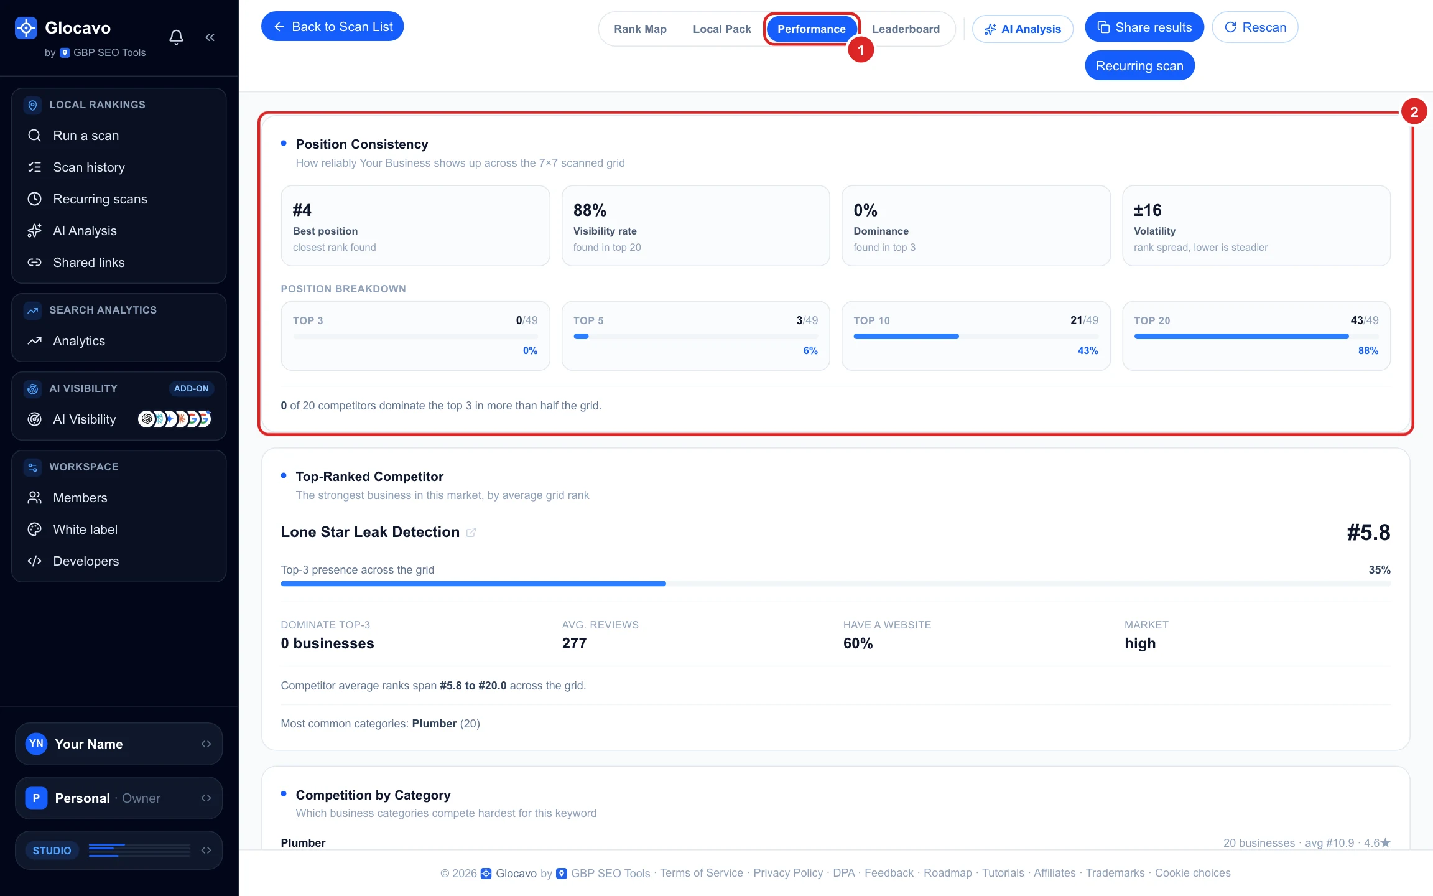The height and width of the screenshot is (896, 1433).
Task: Open Lone Star Leak Detection external link icon
Action: pyautogui.click(x=471, y=533)
